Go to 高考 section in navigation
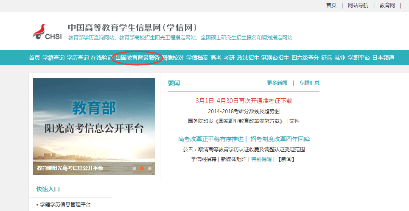The width and height of the screenshot is (409, 211). point(216,58)
